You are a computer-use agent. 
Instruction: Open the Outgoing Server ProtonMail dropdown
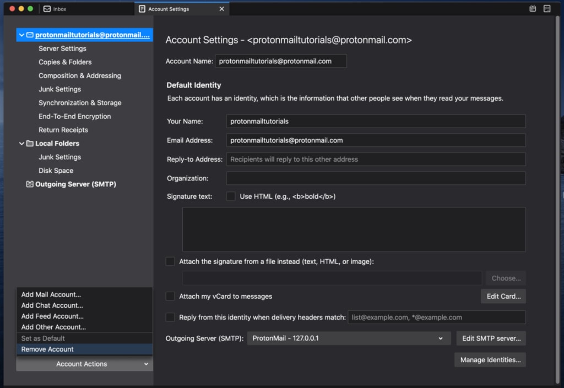[349, 338]
